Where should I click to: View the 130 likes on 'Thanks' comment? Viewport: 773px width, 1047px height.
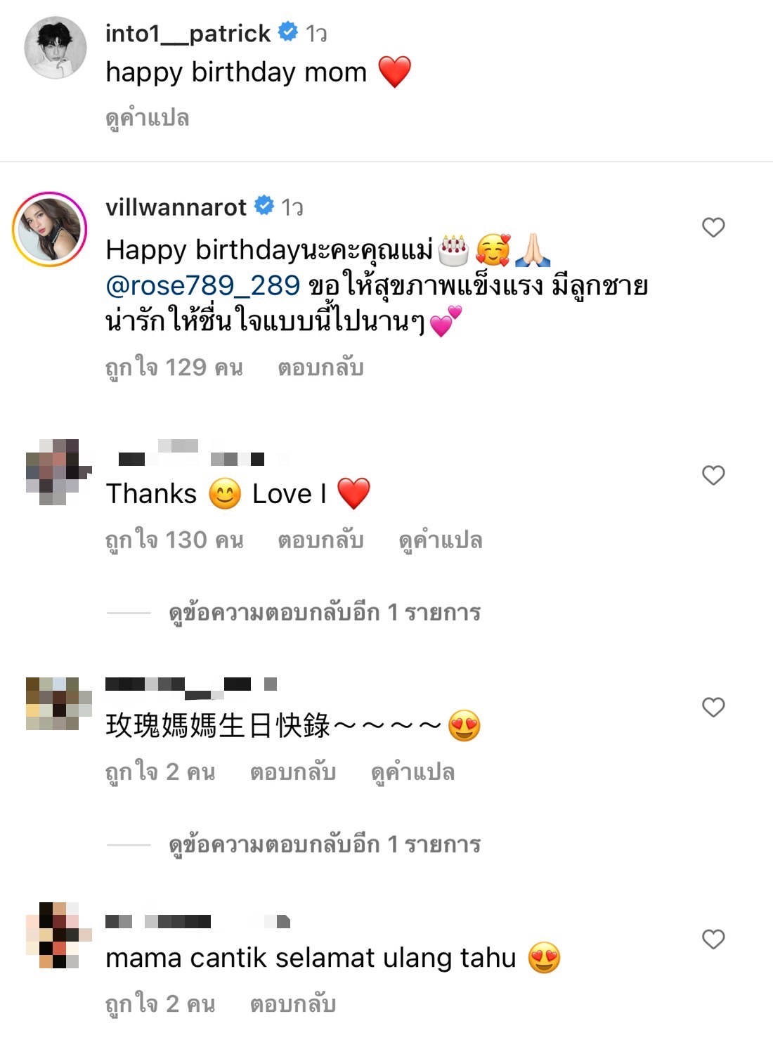point(174,540)
